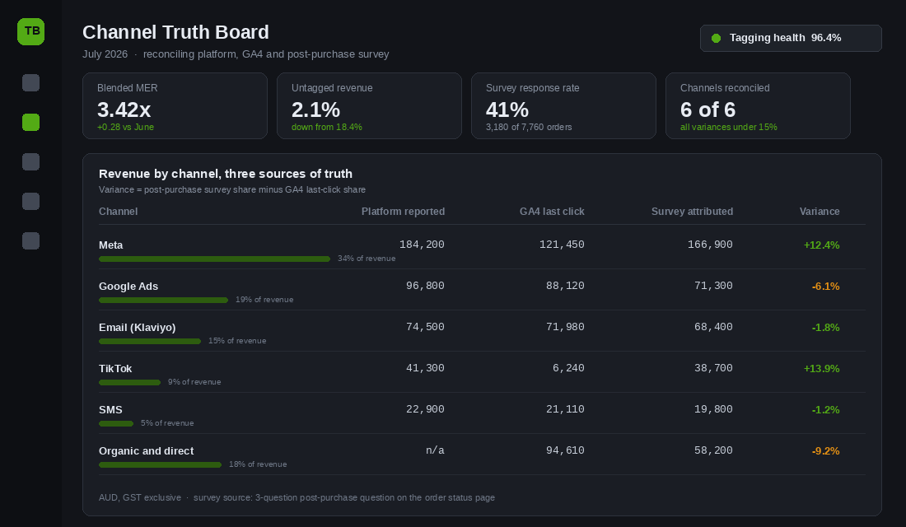This screenshot has height=527, width=906.
Task: Select the active green sidebar icon
Action: pos(30,122)
